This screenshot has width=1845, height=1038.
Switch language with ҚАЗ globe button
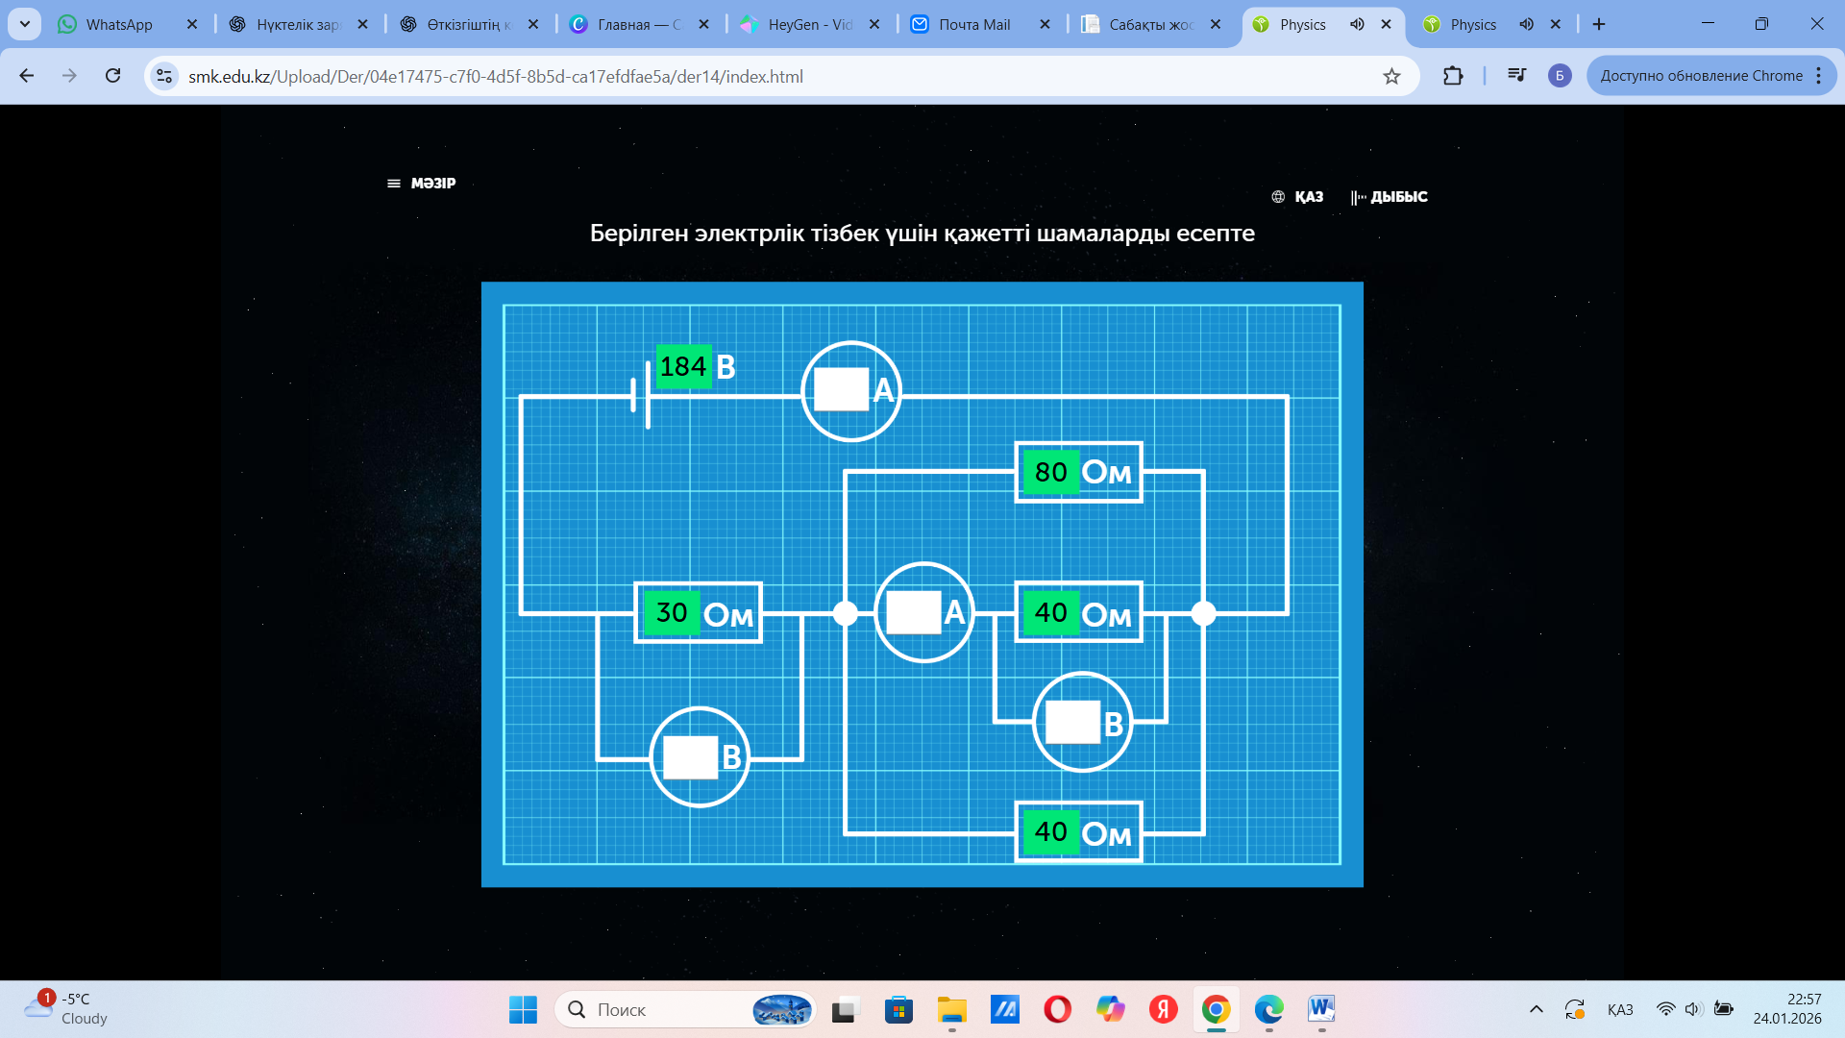click(x=1297, y=197)
